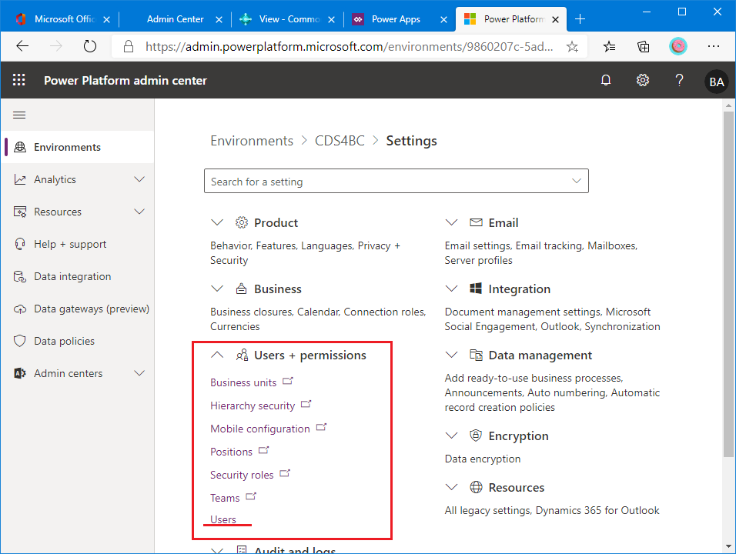Screen dimensions: 736x554
Task: Collapse the navigation hamburger menu
Action: (19, 115)
